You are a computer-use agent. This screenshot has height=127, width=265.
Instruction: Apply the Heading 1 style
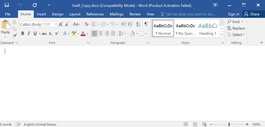208,28
